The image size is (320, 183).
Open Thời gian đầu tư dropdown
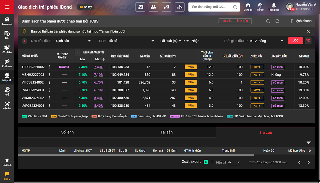pyautogui.click(x=267, y=41)
